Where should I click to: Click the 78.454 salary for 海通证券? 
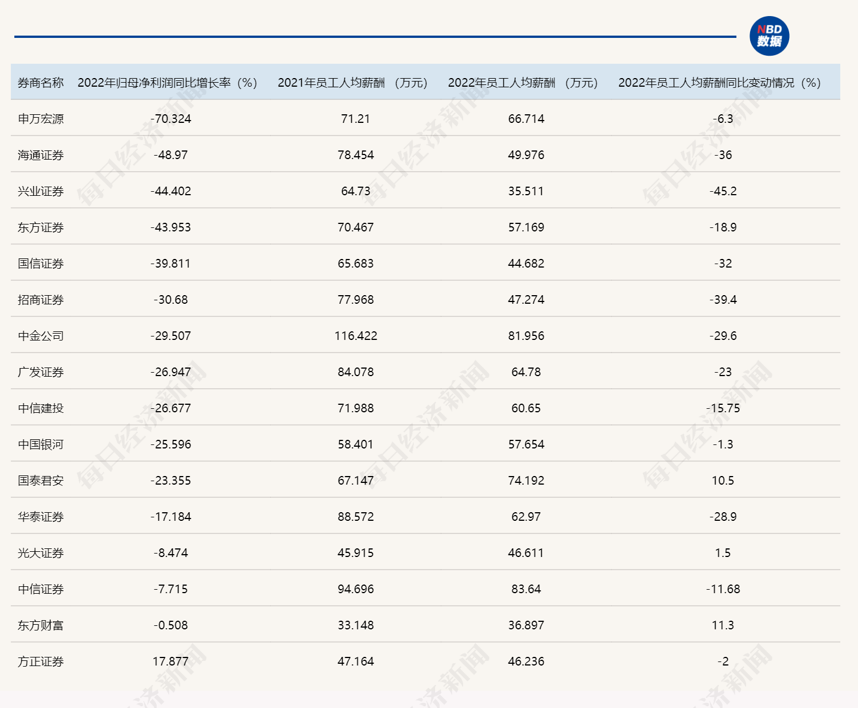click(356, 155)
